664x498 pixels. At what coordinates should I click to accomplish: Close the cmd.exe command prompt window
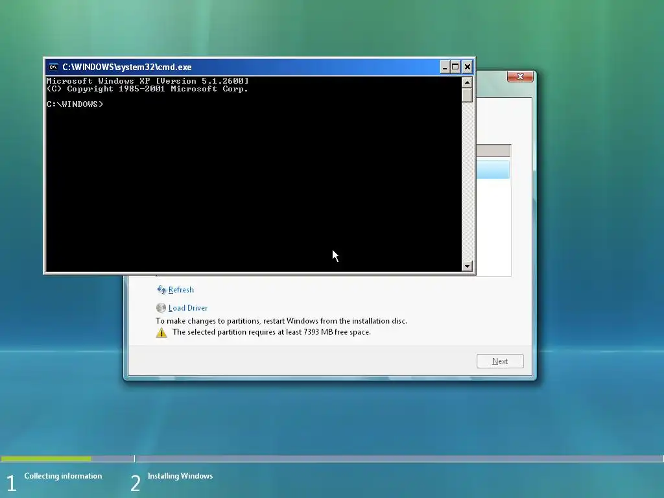tap(467, 67)
